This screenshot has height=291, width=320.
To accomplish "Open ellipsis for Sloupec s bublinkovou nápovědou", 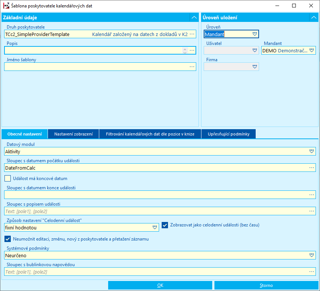I will click(311, 272).
